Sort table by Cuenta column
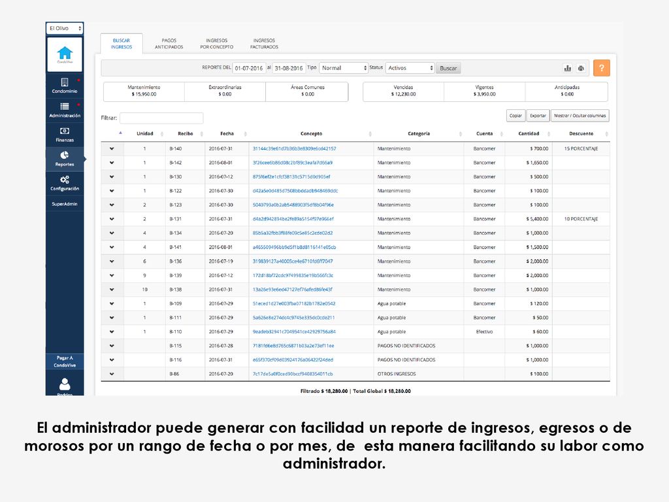This screenshot has width=669, height=502. point(484,133)
